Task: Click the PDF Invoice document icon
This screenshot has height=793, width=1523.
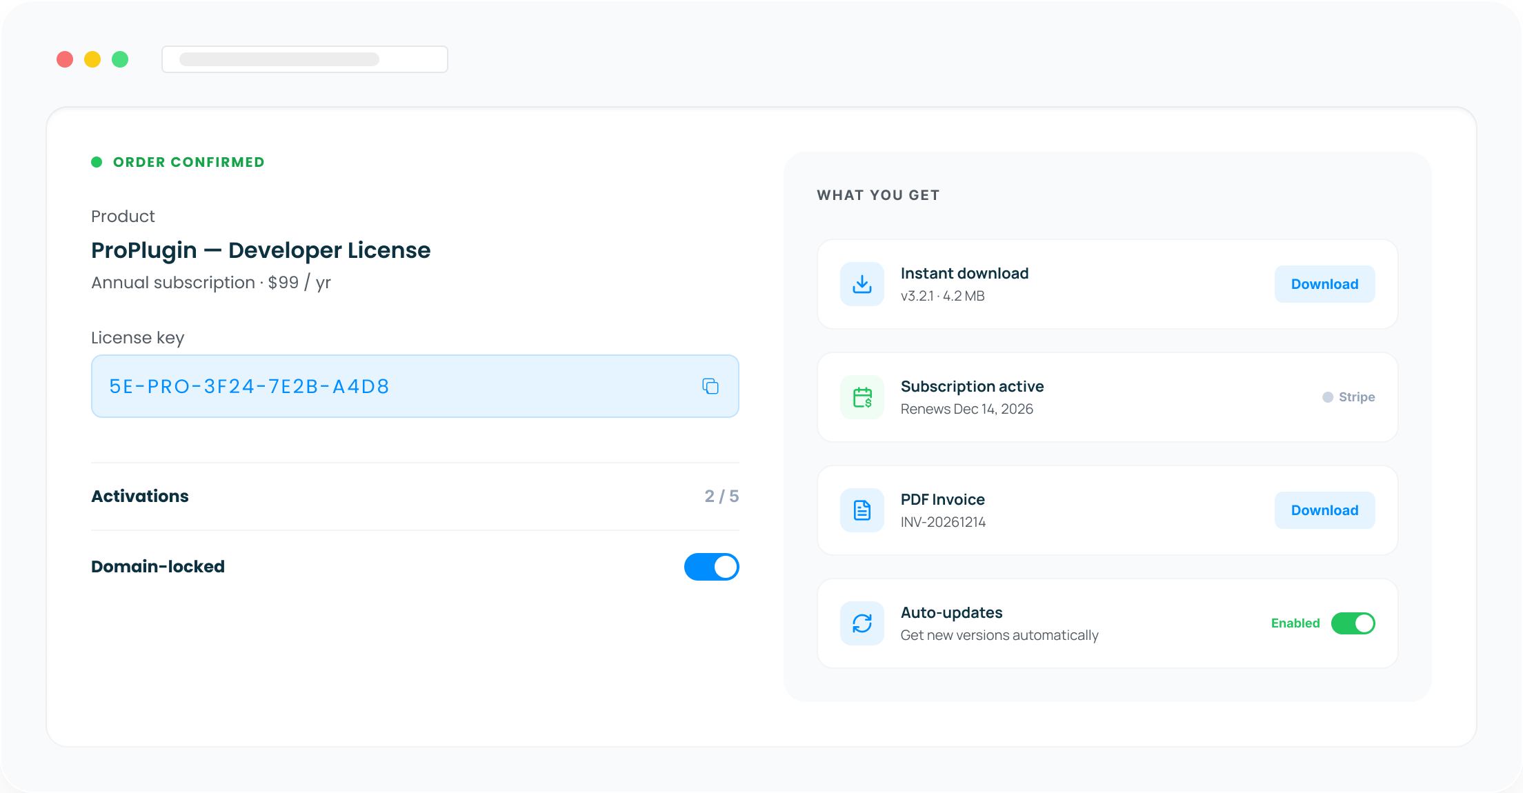Action: pyautogui.click(x=862, y=510)
